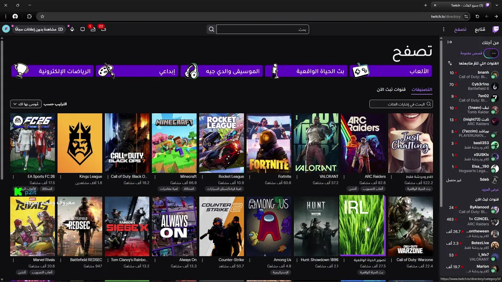
Task: Click the Rocket League title link
Action: (x=231, y=177)
